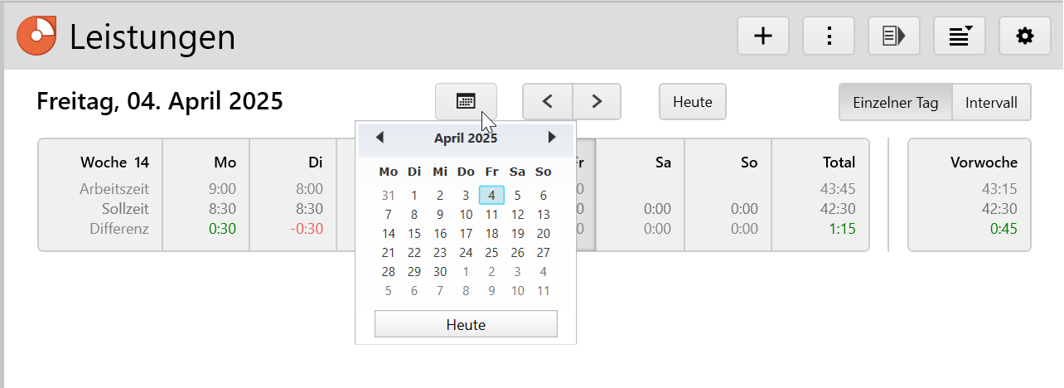
Task: Open the Vorwoche summary panel
Action: [970, 195]
